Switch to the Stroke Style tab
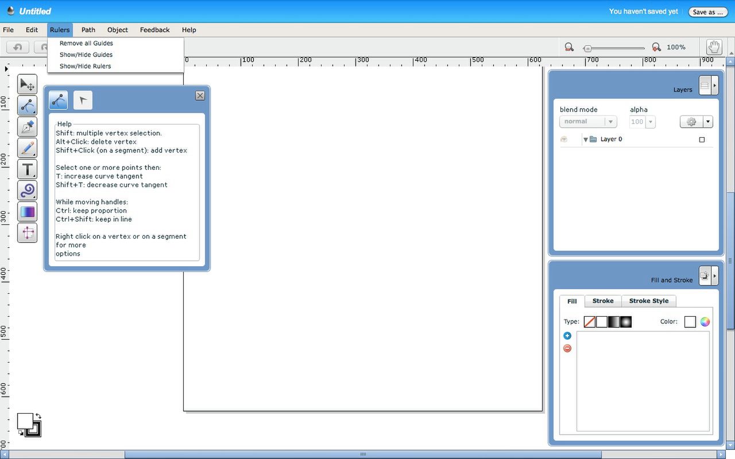 [649, 301]
